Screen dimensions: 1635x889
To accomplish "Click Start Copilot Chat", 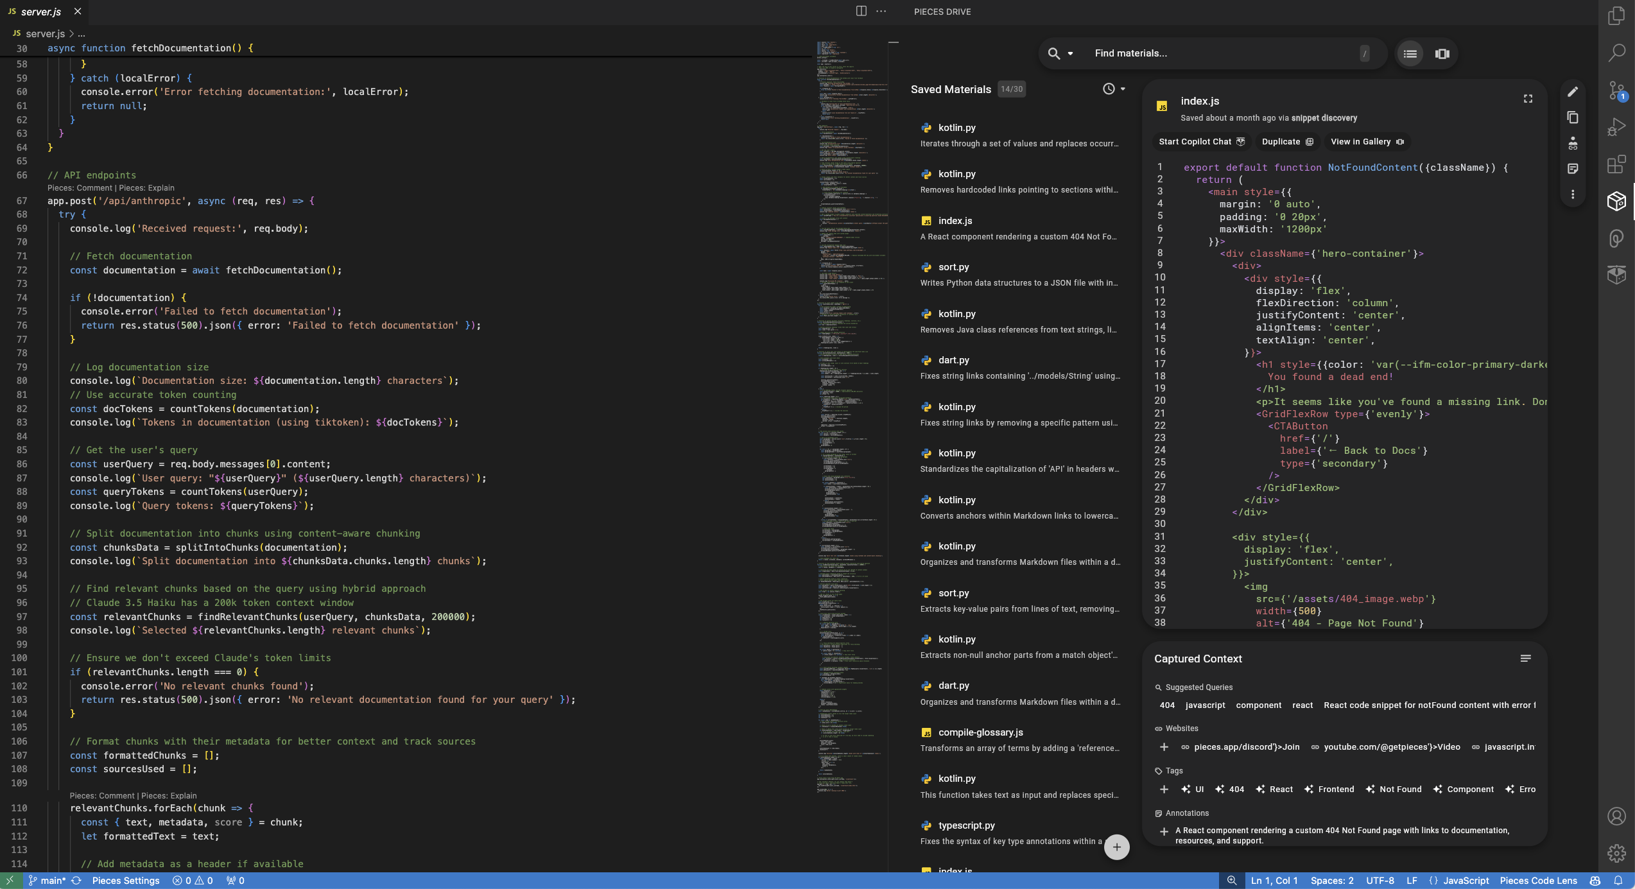I will (x=1201, y=142).
